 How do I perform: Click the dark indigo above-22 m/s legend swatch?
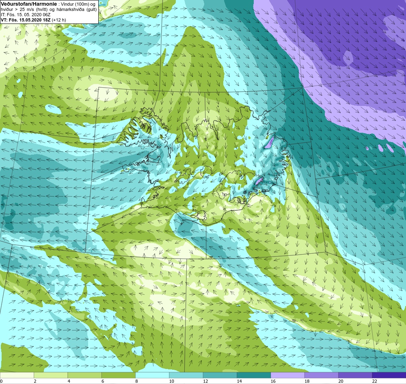click(x=389, y=375)
